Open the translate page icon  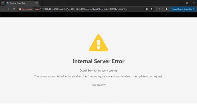pos(147,9)
